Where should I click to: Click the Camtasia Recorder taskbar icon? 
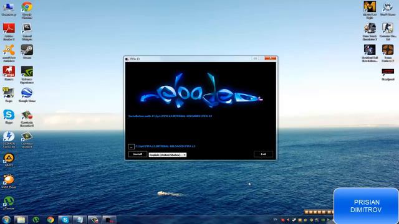(95, 220)
